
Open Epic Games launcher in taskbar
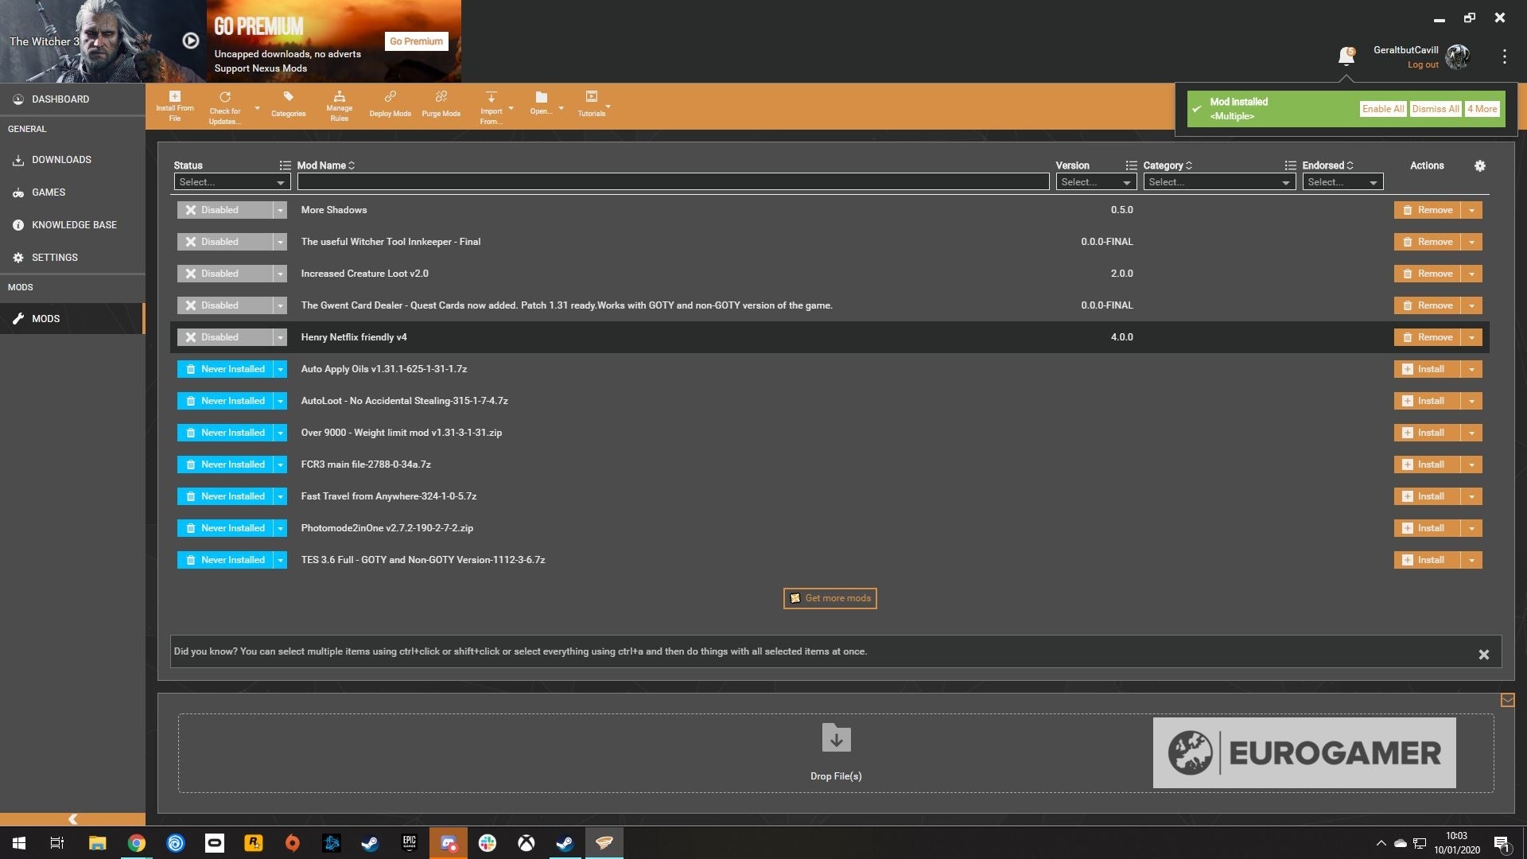410,843
